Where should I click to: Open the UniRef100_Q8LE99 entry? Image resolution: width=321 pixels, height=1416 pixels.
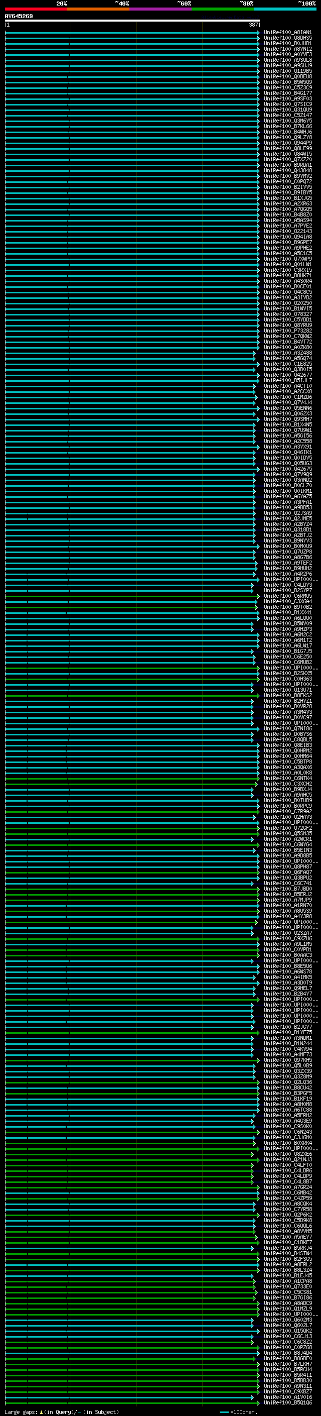point(287,148)
